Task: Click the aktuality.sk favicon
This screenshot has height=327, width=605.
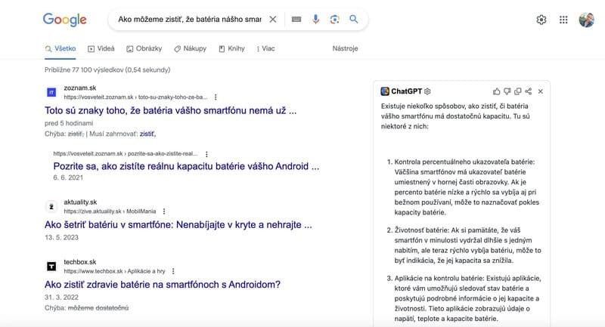Action: pos(51,206)
